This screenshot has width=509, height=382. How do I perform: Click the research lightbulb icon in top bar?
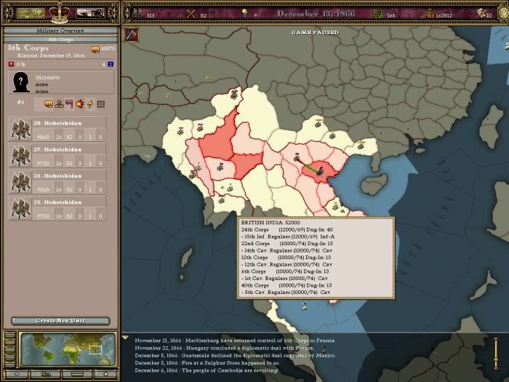tap(244, 14)
